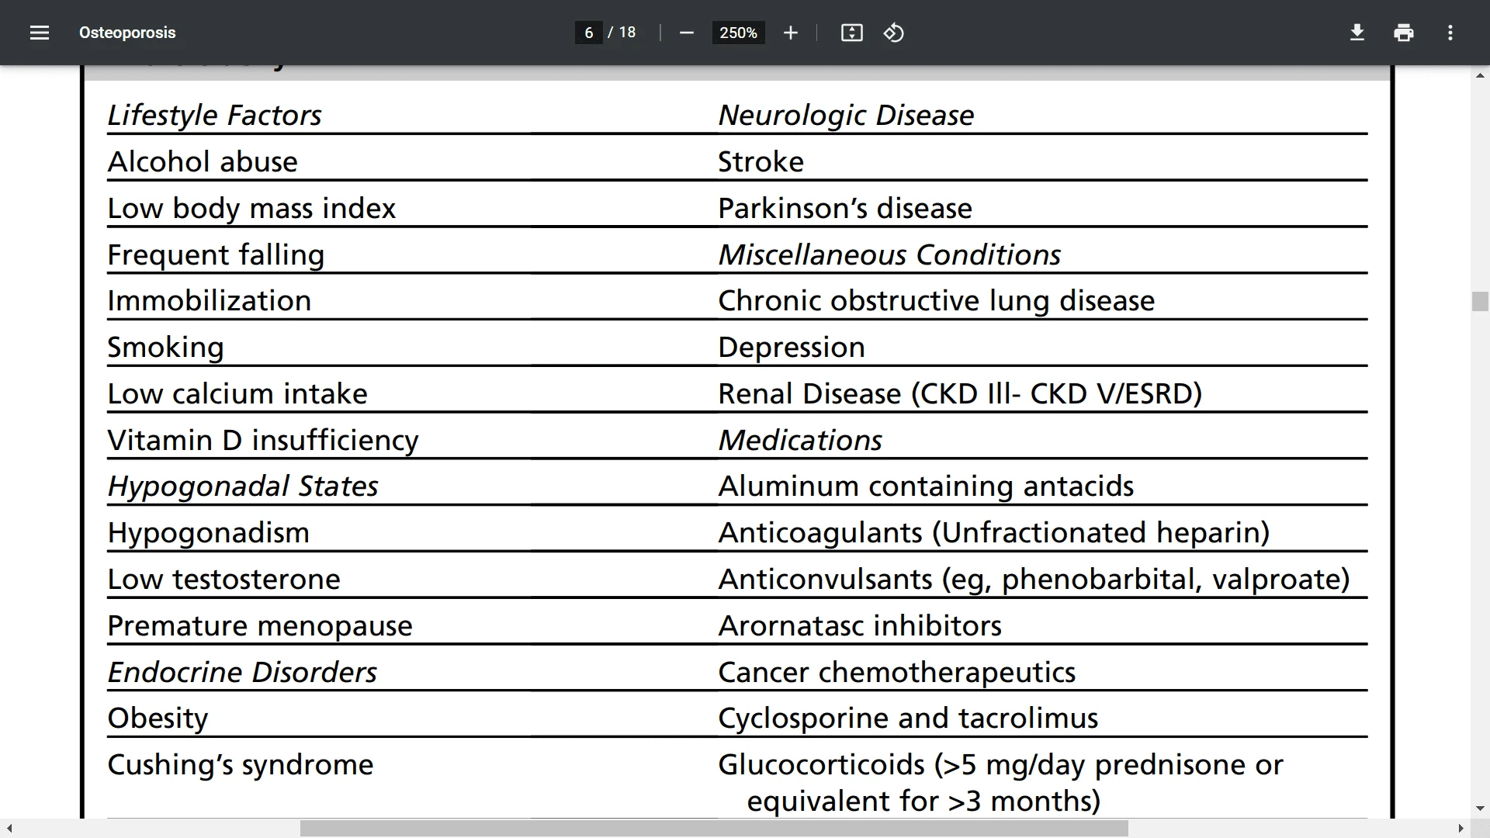
Task: Click the Lifestyle Factors heading text
Action: coord(214,115)
